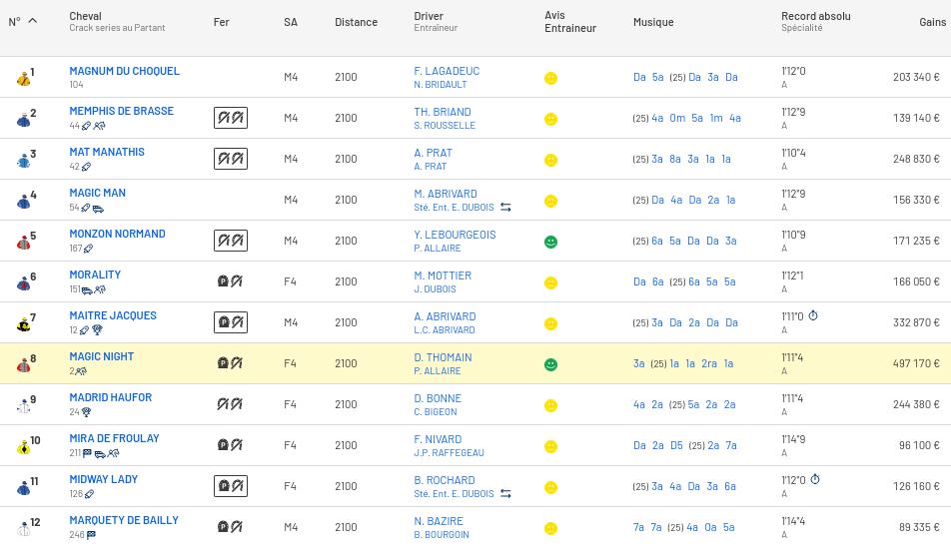
Task: Click the horseshoe icon in Memphis de Brasse row
Action: click(231, 118)
